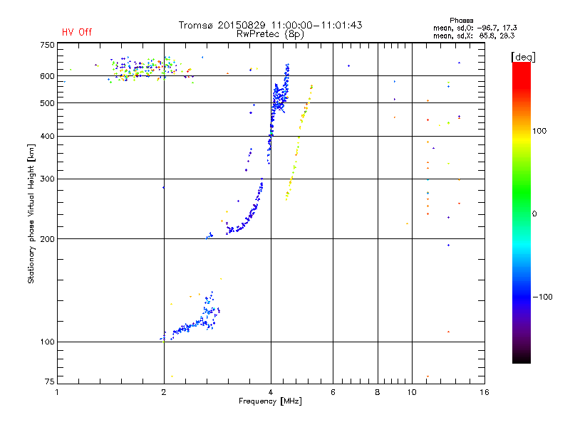Click the x-axis tick label '4'
The width and height of the screenshot is (570, 427).
pos(271,392)
